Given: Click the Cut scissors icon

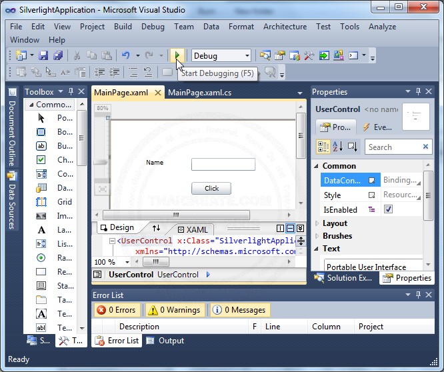Looking at the screenshot, I should tap(77, 55).
